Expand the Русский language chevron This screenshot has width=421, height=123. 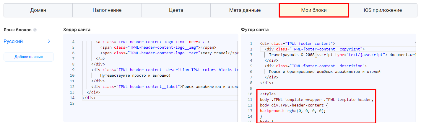tap(49, 42)
